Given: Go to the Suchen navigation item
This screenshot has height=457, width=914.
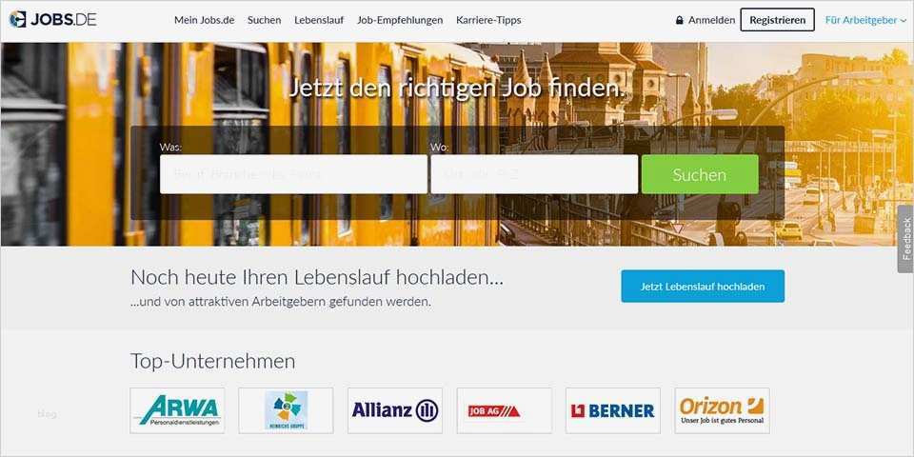Looking at the screenshot, I should pyautogui.click(x=264, y=20).
